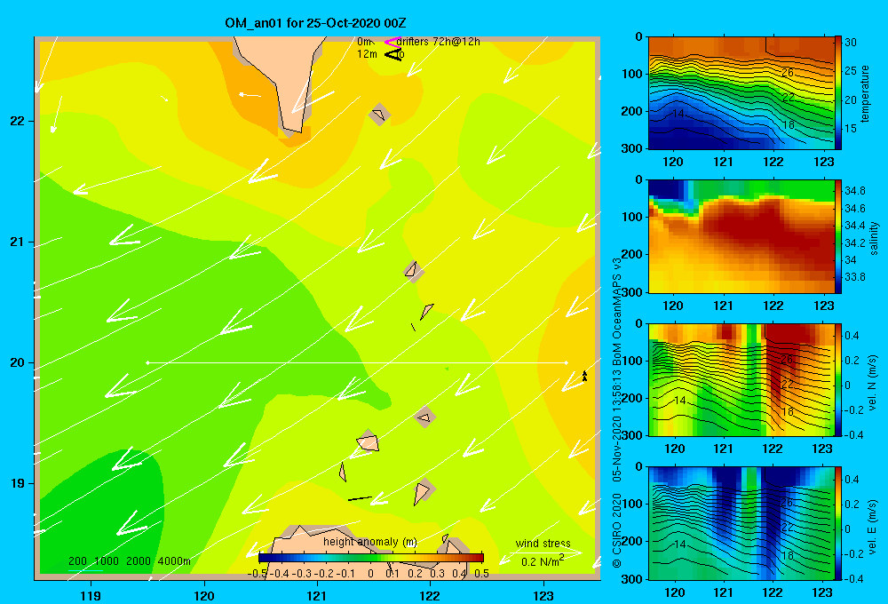The width and height of the screenshot is (888, 604).
Task: Open the northward velocity section panel
Action: [x=741, y=379]
